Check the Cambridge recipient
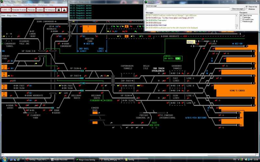This screenshot has width=260, height=162. [241, 17]
